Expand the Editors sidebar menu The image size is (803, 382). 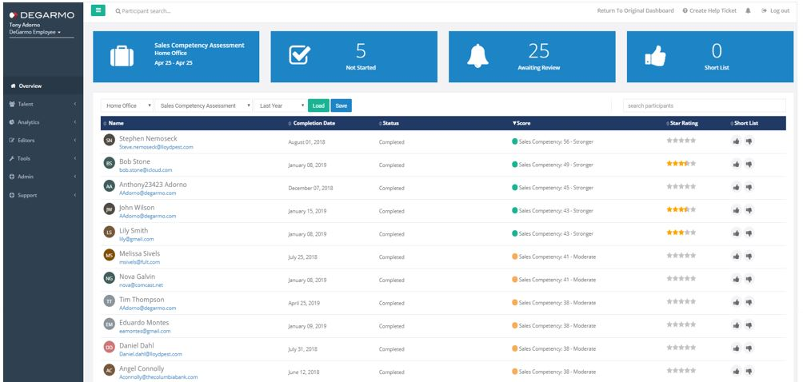point(43,141)
